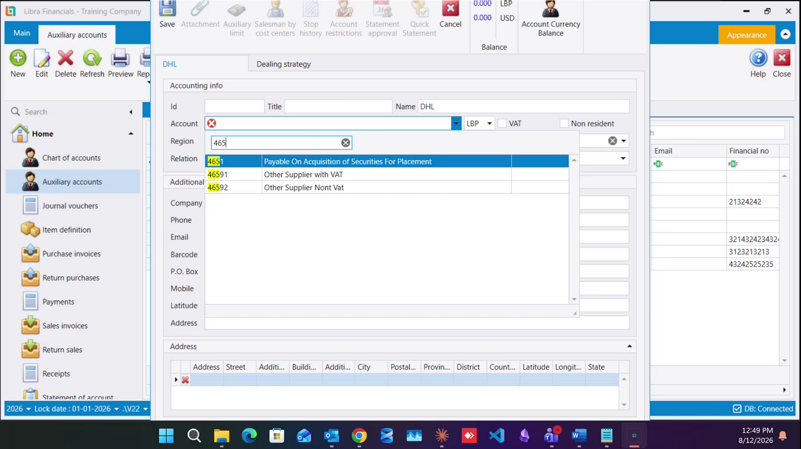801x449 pixels.
Task: Click the Name field containing DHL
Action: (x=523, y=107)
